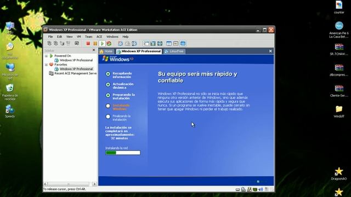The image size is (351, 197).
Task: Open the SR.TCHAW archive on desktop
Action: pyautogui.click(x=339, y=49)
